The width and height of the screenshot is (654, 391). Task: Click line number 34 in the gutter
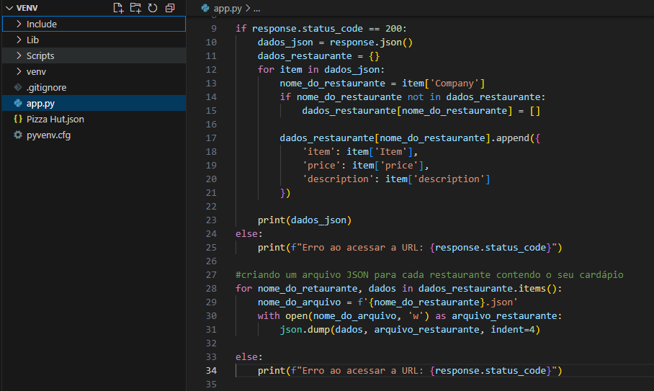pos(212,371)
